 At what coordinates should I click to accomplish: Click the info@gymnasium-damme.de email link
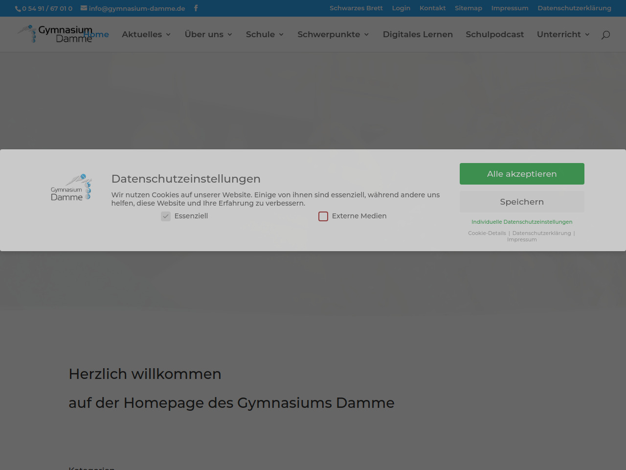(136, 8)
